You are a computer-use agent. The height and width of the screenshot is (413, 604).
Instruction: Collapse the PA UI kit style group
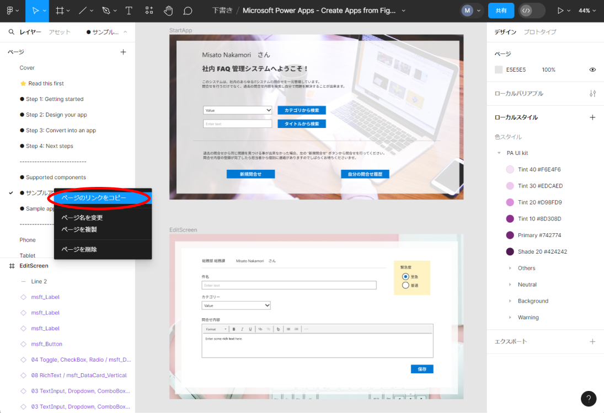coord(499,153)
